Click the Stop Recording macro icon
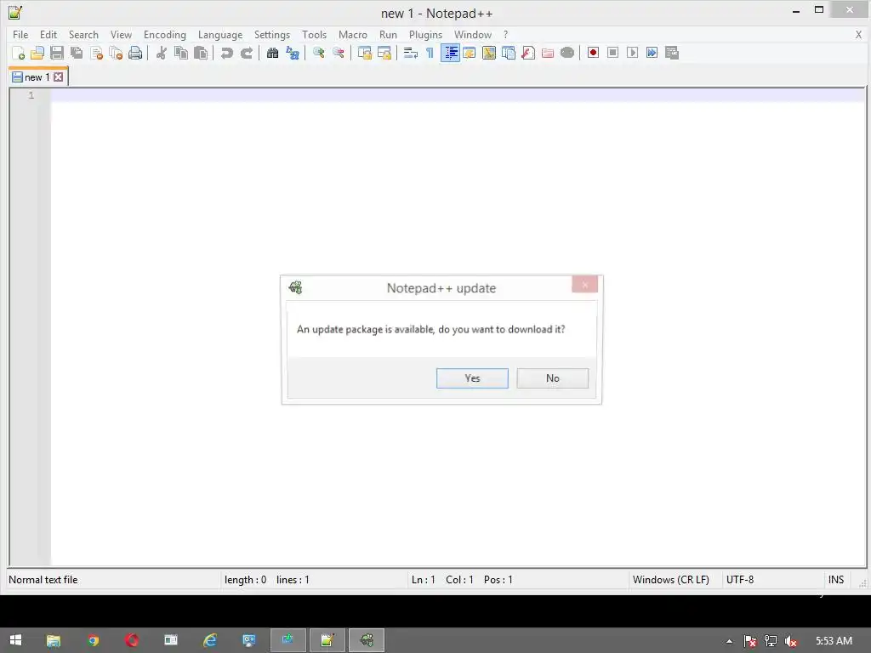This screenshot has width=871, height=653. [x=612, y=53]
